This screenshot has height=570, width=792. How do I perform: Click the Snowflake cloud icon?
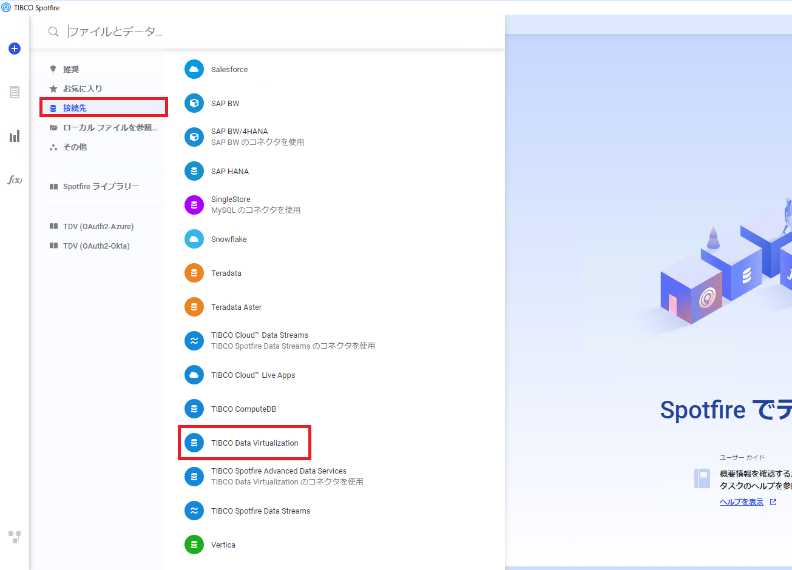pos(194,240)
